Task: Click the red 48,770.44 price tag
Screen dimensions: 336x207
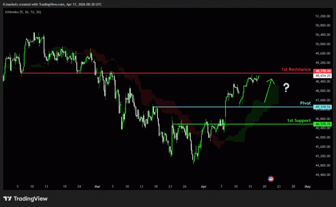Action: pyautogui.click(x=323, y=71)
